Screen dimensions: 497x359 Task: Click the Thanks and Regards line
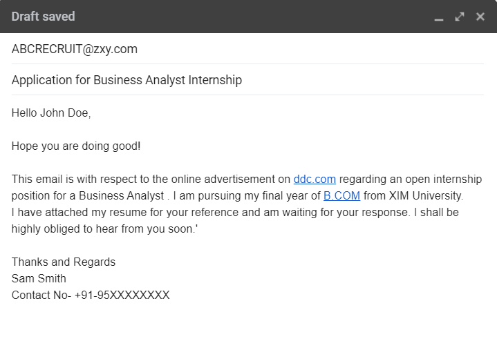tap(64, 262)
